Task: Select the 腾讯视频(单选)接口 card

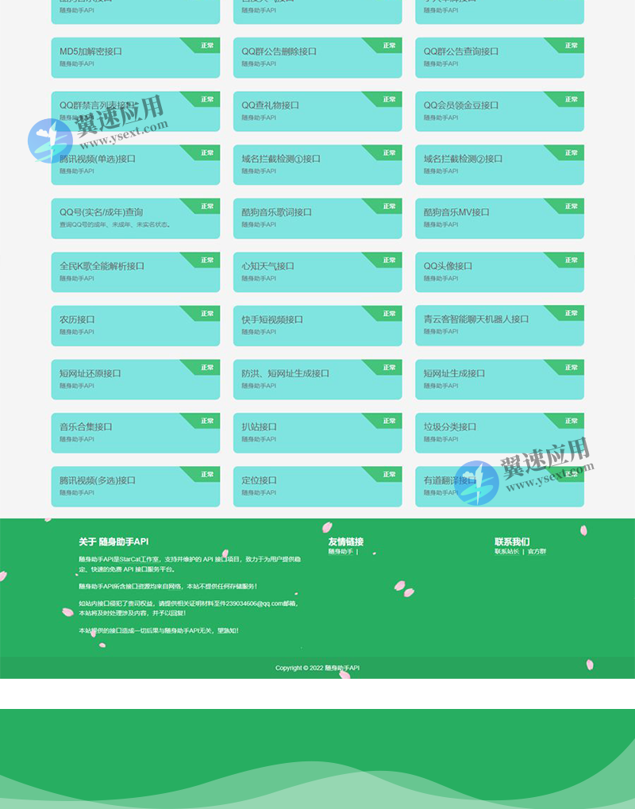Action: pyautogui.click(x=135, y=164)
